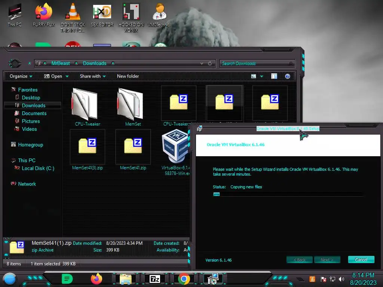Select MemSet41(3).zip file
This screenshot has width=383, height=287.
88,150
